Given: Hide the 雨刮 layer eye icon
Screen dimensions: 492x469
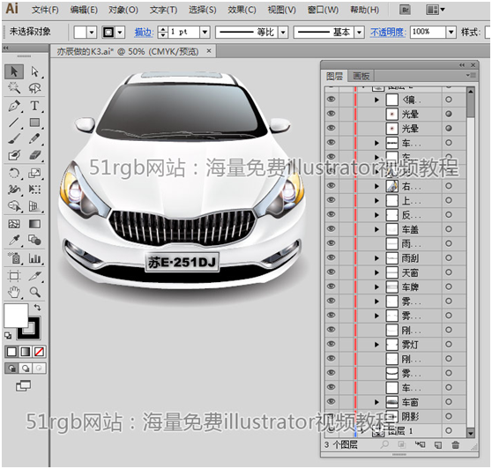Looking at the screenshot, I should tap(331, 257).
